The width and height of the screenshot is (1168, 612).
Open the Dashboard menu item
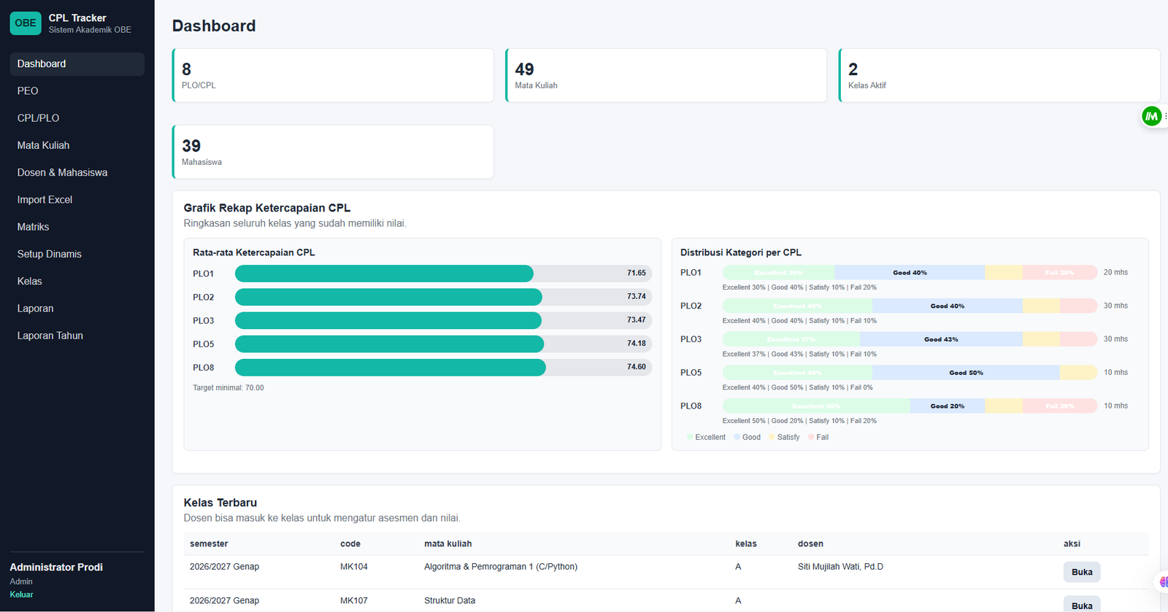coord(77,64)
